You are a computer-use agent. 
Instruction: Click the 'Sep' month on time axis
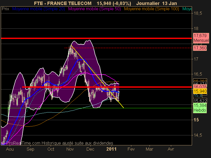click(x=30, y=149)
